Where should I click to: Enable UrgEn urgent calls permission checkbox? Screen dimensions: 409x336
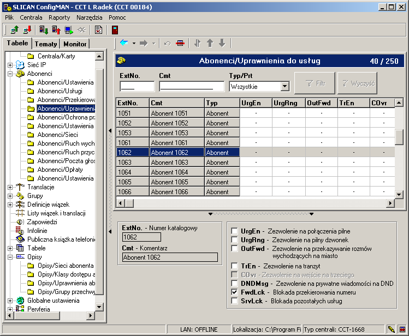click(x=234, y=231)
